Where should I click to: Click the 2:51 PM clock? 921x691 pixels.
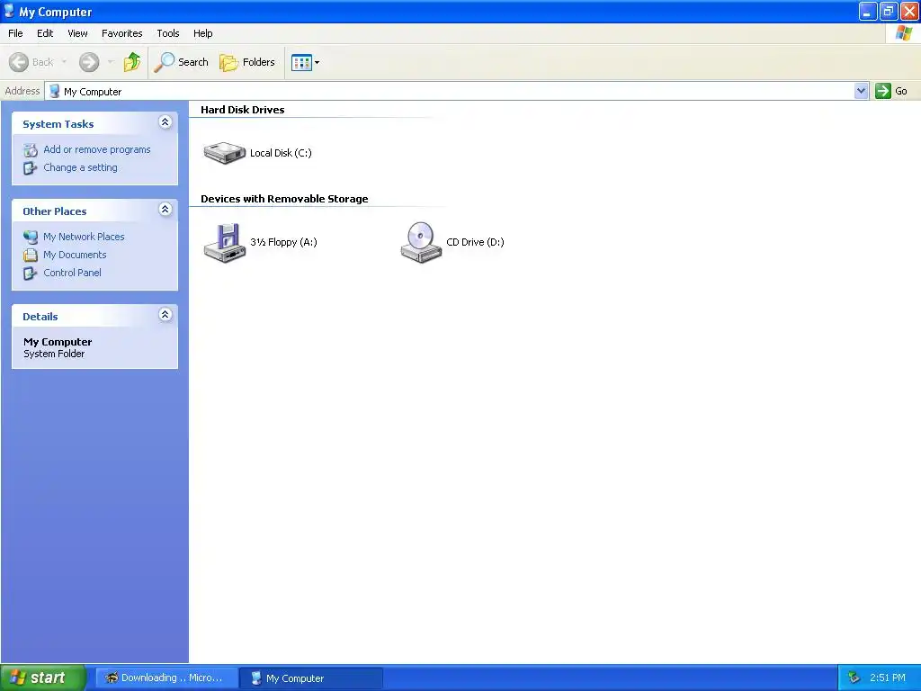(x=888, y=678)
